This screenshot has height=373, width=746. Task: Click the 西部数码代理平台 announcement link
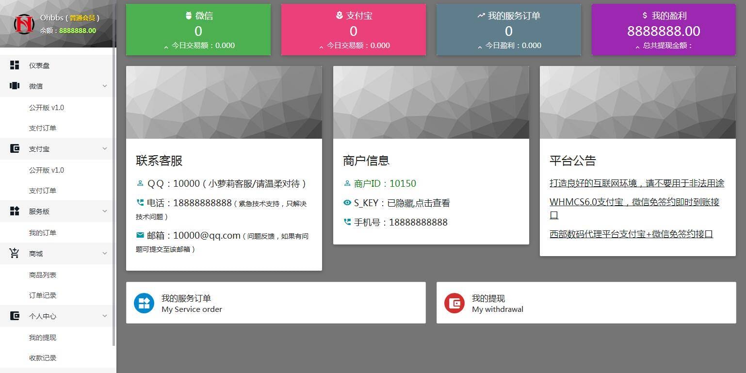click(631, 234)
